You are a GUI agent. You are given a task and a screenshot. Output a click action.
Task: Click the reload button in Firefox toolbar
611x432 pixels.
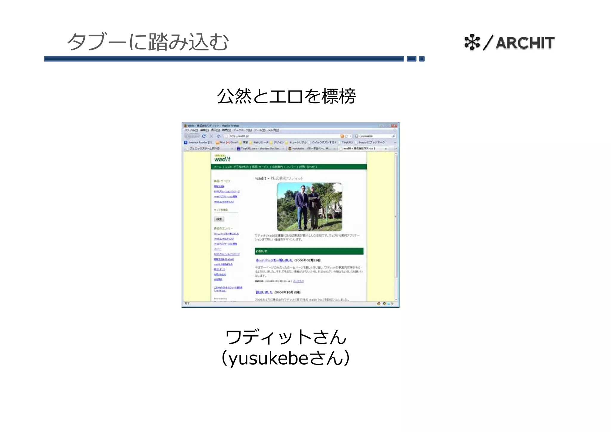[x=204, y=136]
